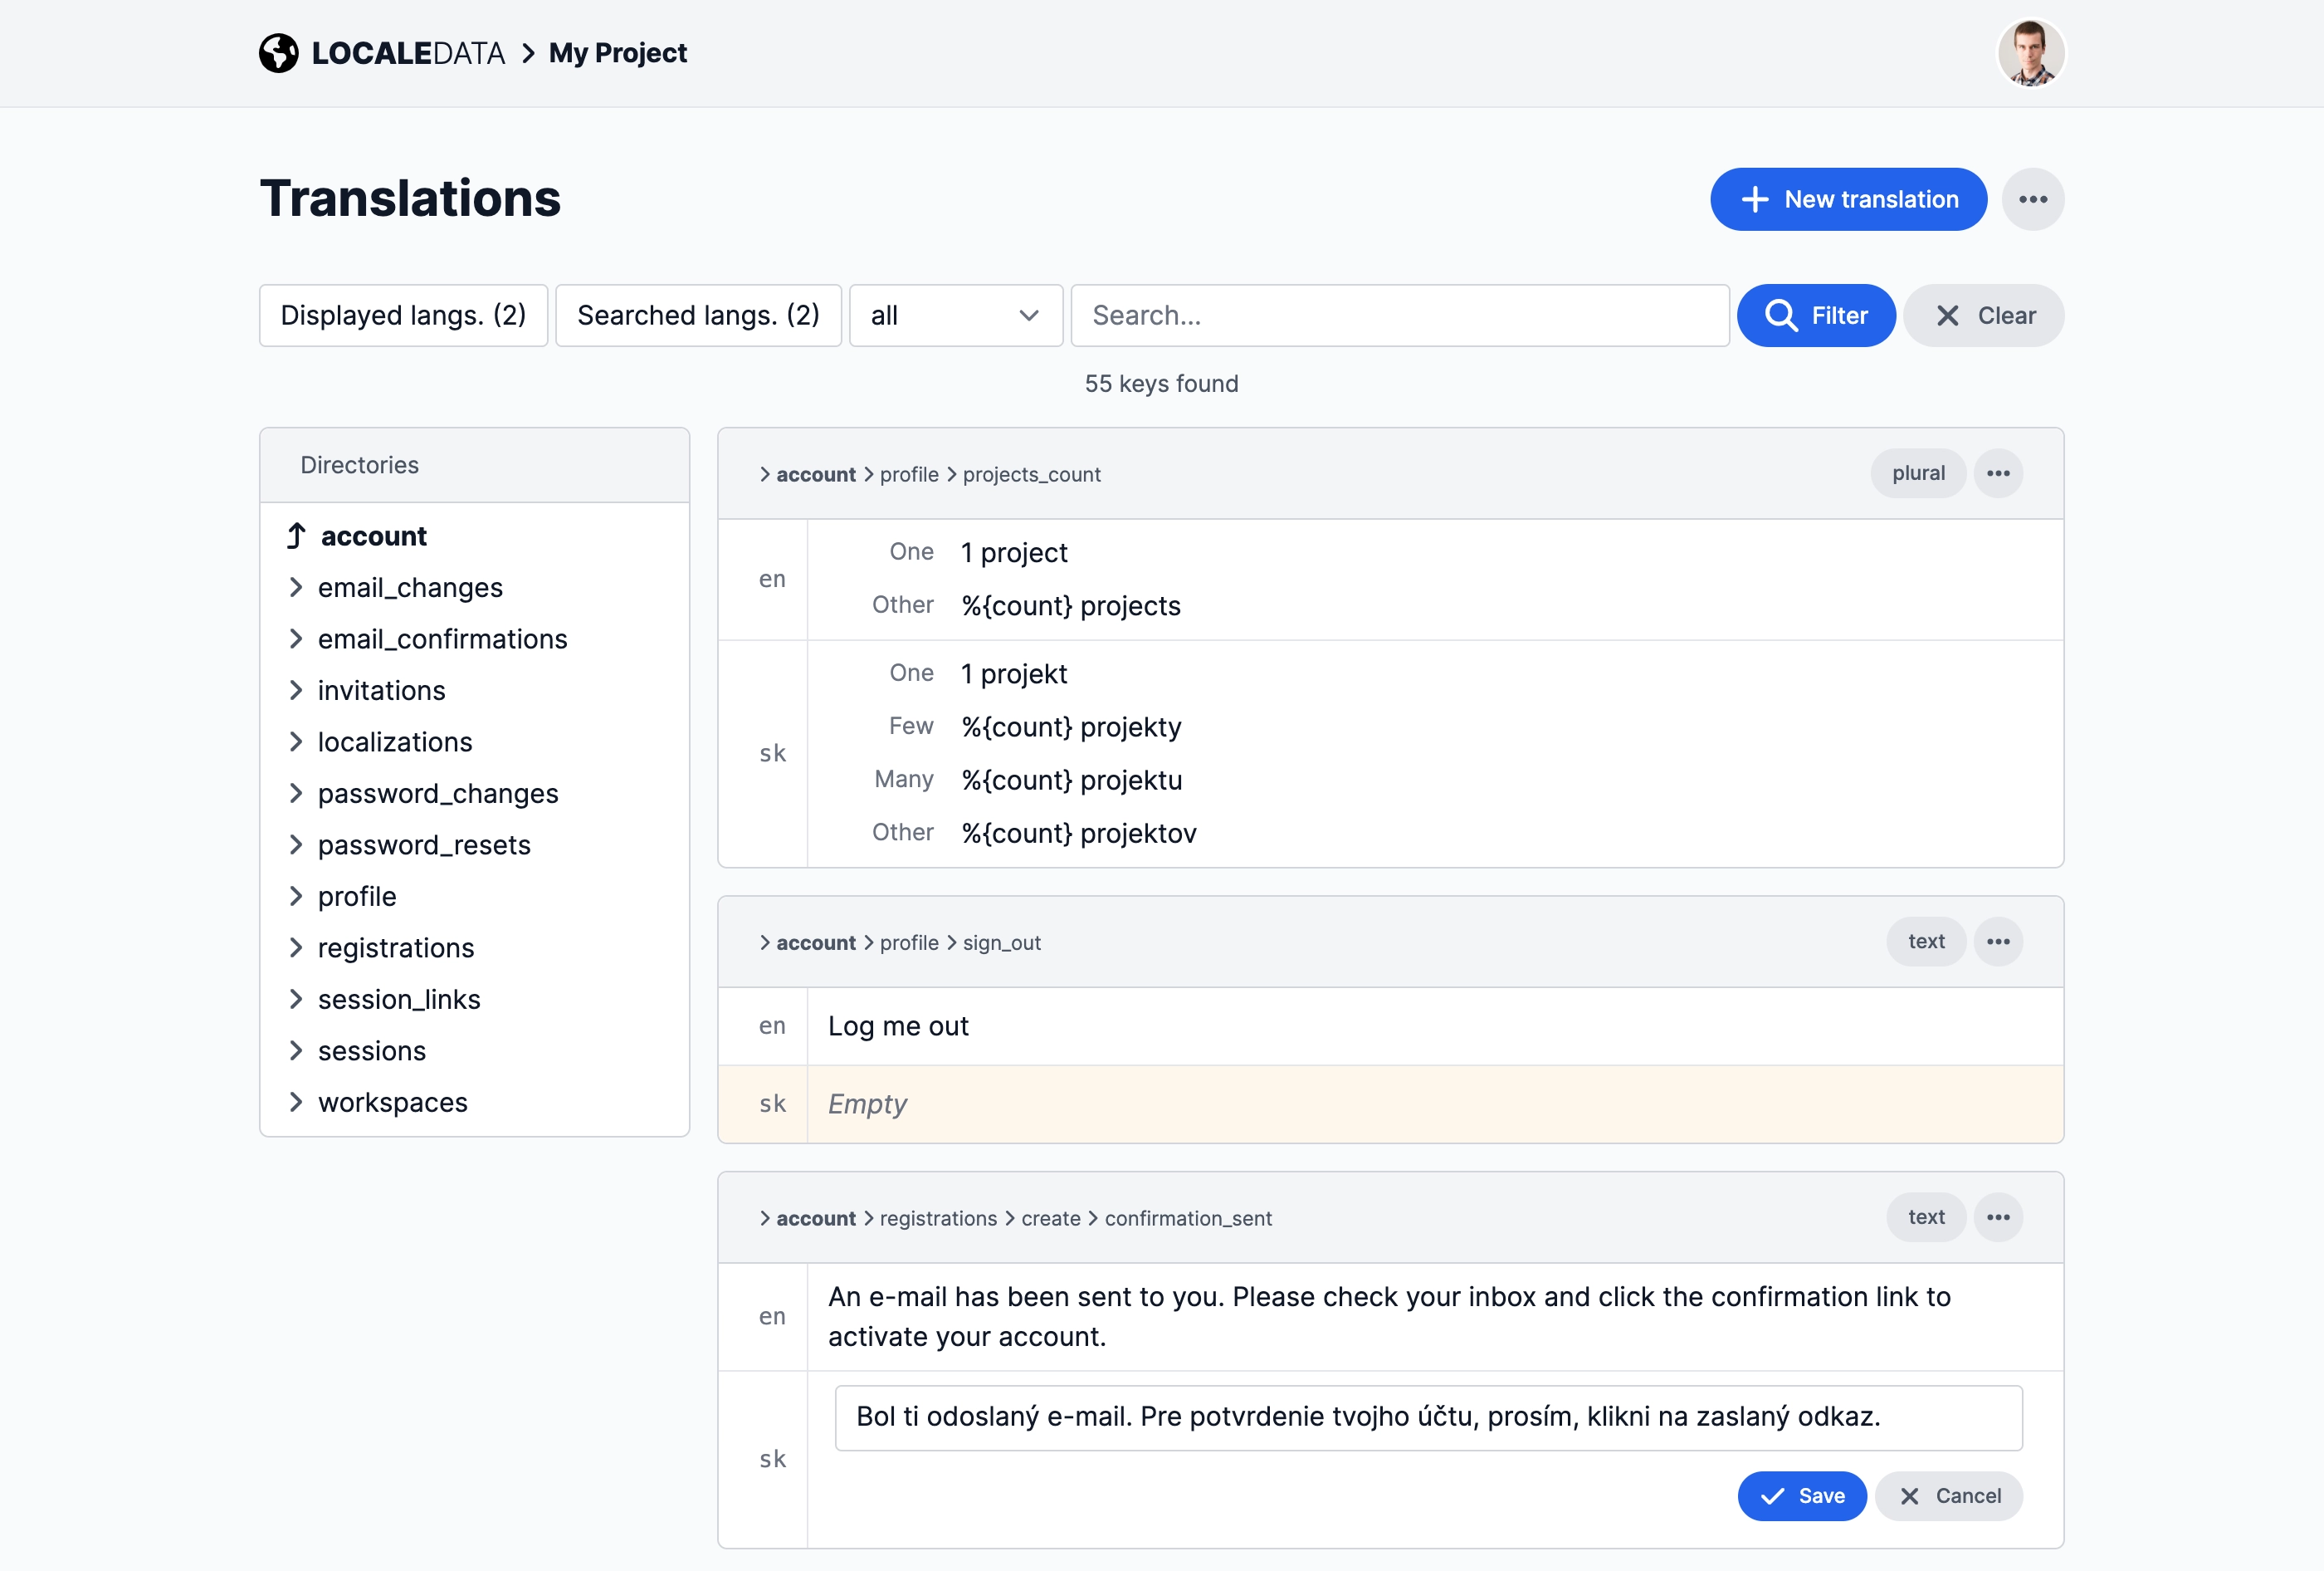Click the three-dot menu next to confirmation_sent
Image resolution: width=2324 pixels, height=1571 pixels.
[x=1999, y=1215]
